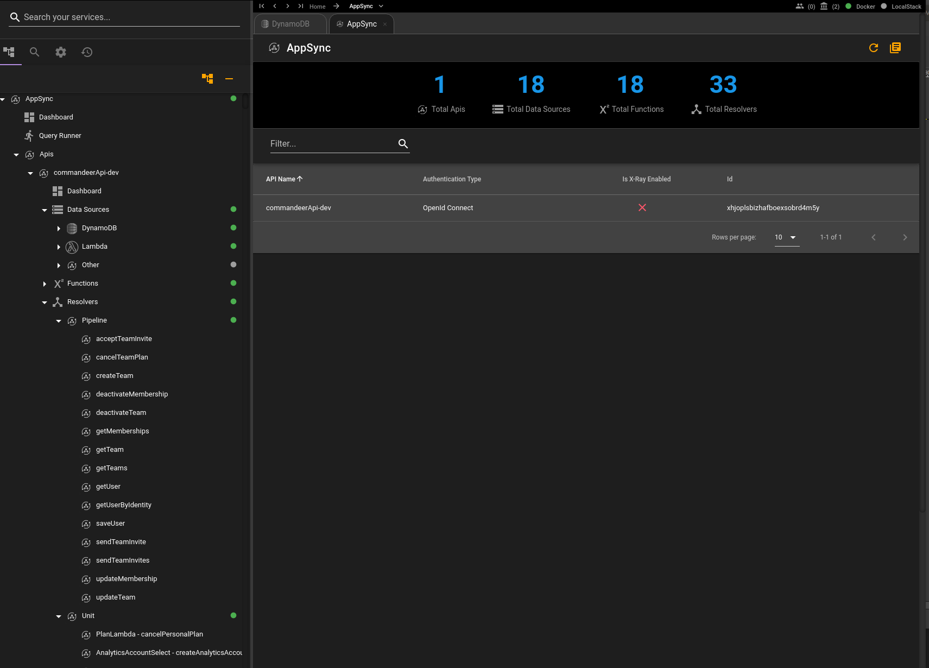The image size is (929, 668).
Task: Click the Total Data Sources stat icon
Action: (498, 109)
